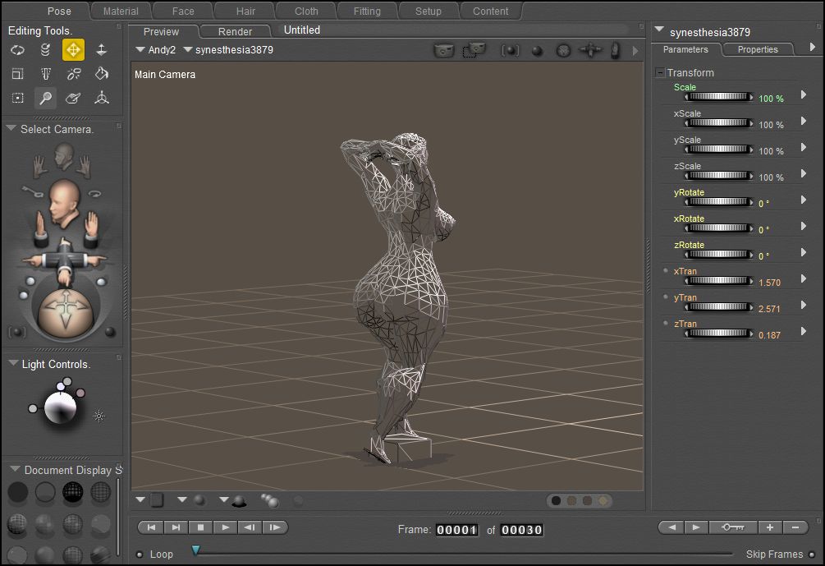Select the Translate In/Out tool

click(x=102, y=50)
